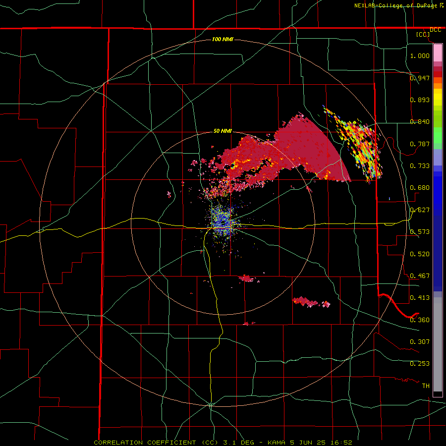Click the 0.840 legend value
The width and height of the screenshot is (446, 446).
(420, 121)
